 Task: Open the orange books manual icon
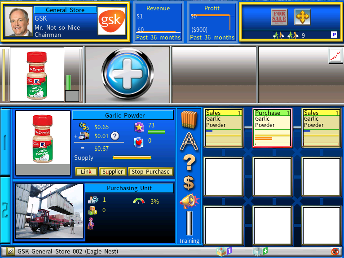pos(189,119)
